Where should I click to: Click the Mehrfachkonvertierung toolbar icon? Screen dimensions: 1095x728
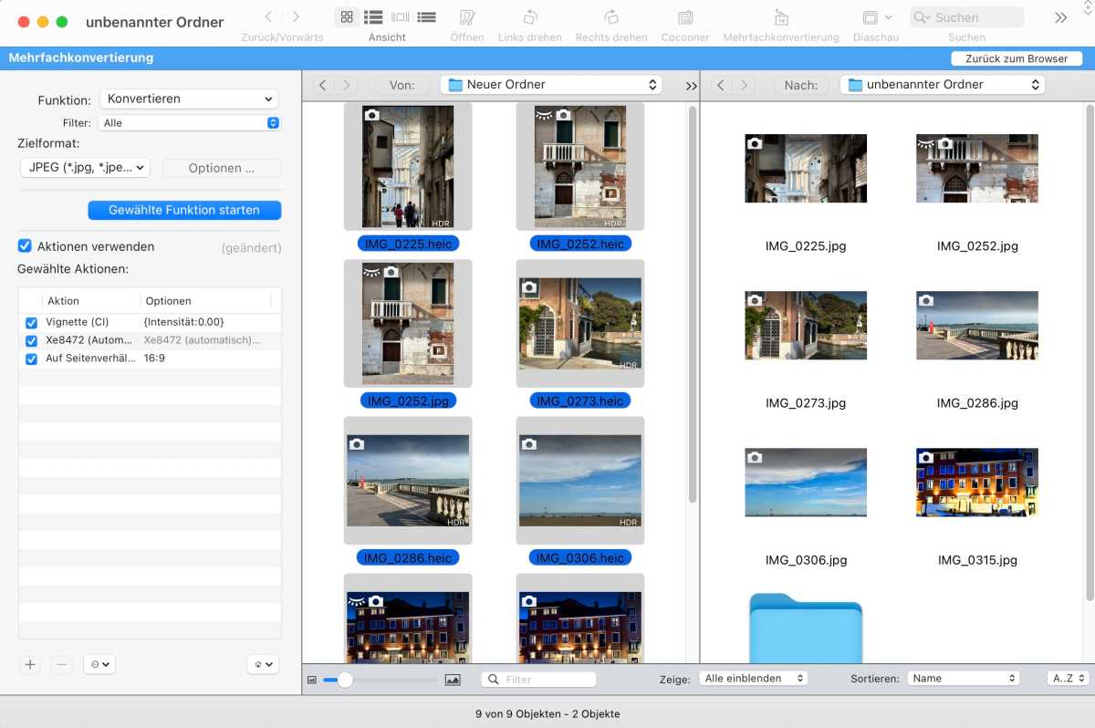(x=780, y=17)
